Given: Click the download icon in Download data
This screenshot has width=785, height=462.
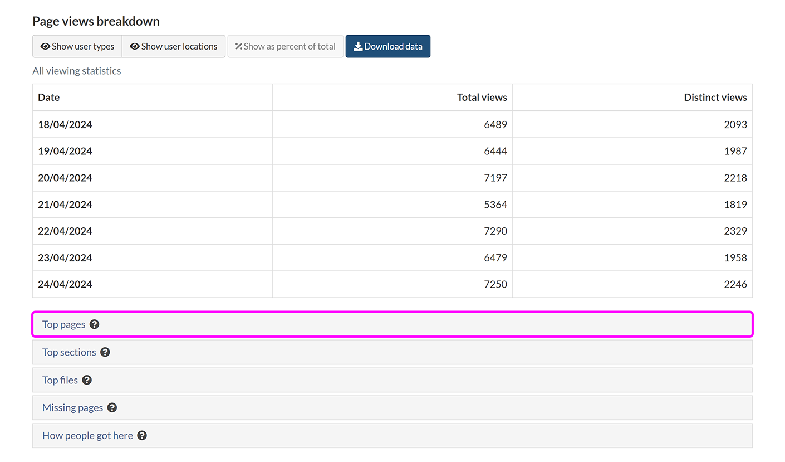Looking at the screenshot, I should (x=358, y=46).
